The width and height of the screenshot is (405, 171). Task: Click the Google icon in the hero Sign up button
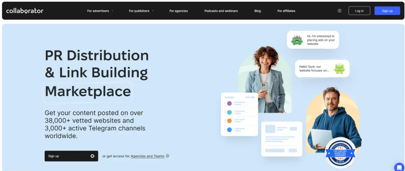pos(92,156)
